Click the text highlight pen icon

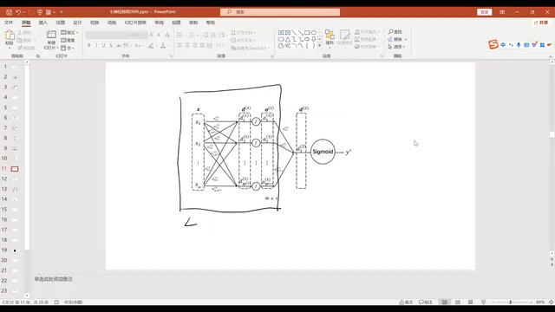coord(151,45)
